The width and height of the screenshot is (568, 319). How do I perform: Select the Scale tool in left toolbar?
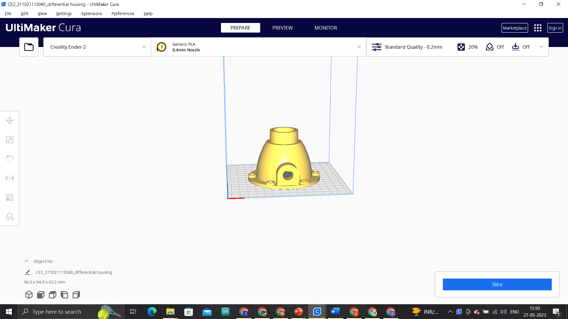coord(9,140)
